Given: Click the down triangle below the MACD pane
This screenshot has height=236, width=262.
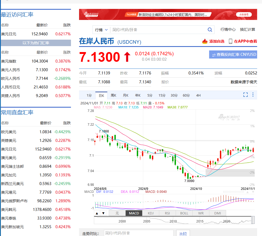Looking at the screenshot, I should (103, 213).
